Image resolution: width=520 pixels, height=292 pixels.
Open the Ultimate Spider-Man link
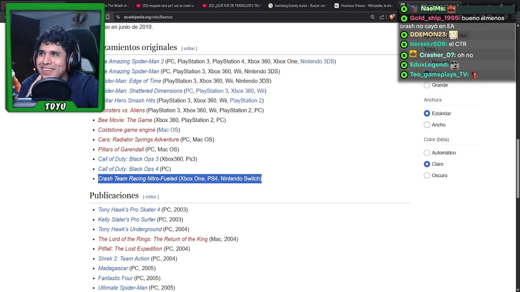click(123, 288)
